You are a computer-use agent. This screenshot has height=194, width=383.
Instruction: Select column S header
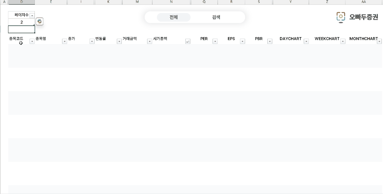(x=259, y=2)
